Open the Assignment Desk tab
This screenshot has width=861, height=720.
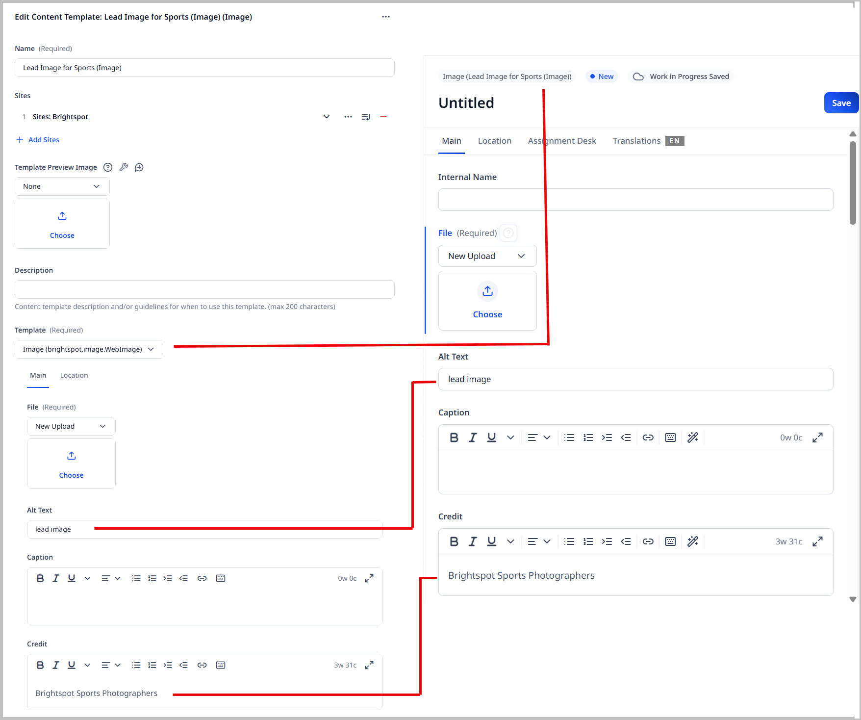pyautogui.click(x=562, y=141)
